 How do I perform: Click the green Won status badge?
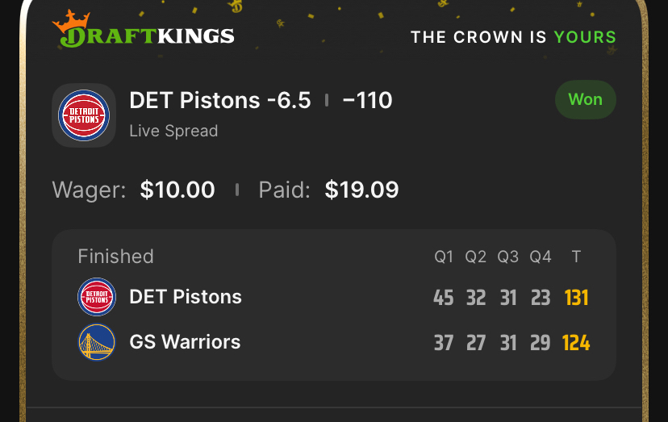point(585,100)
